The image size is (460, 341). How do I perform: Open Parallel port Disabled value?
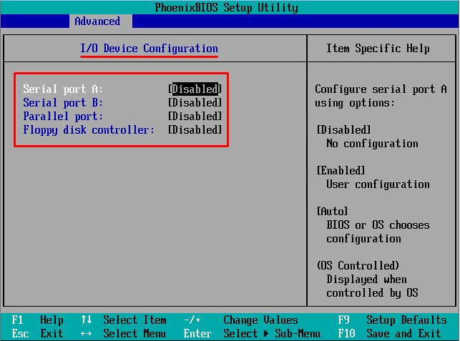point(195,116)
